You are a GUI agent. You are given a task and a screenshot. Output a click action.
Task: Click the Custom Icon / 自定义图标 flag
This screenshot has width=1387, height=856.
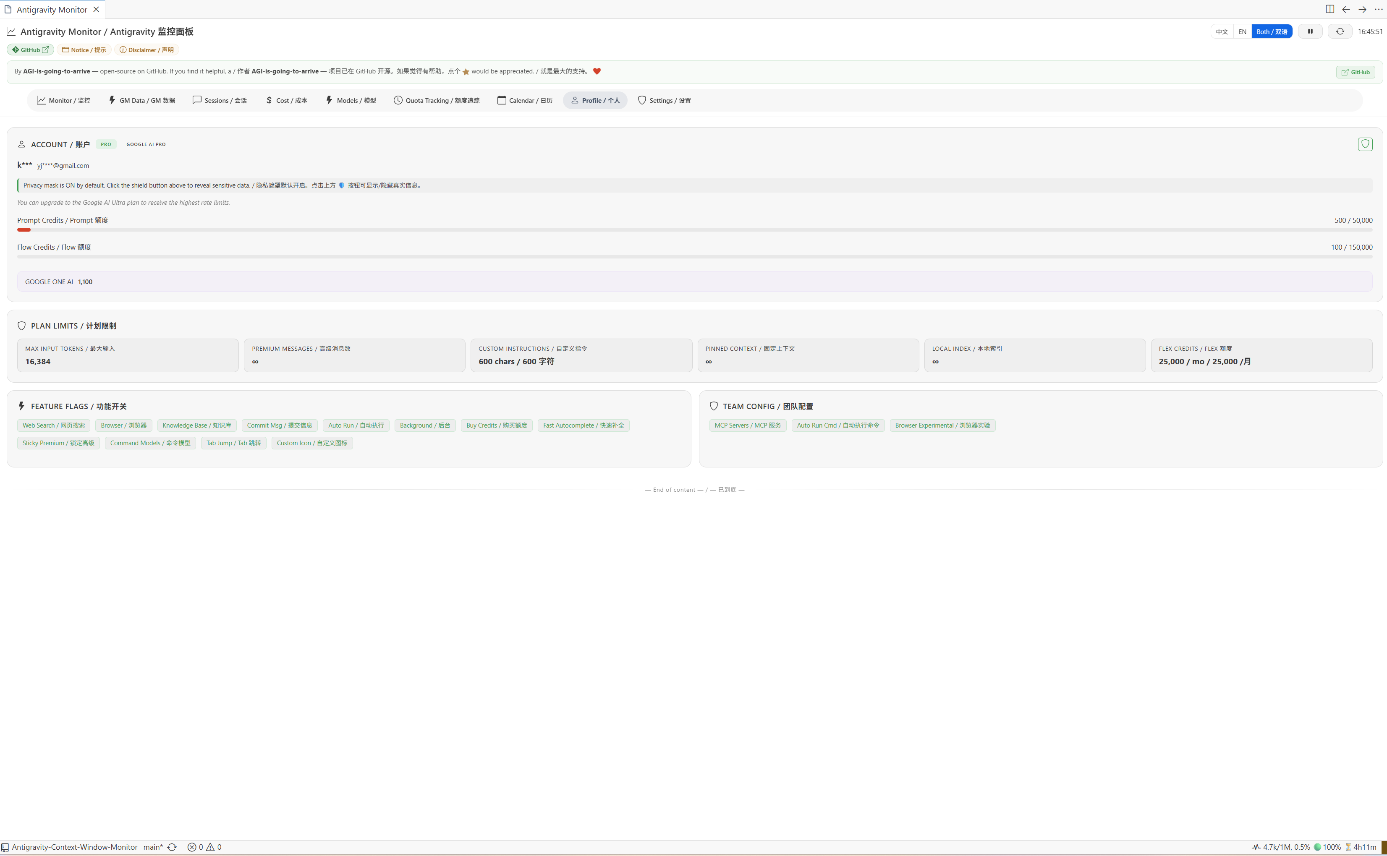pyautogui.click(x=312, y=443)
